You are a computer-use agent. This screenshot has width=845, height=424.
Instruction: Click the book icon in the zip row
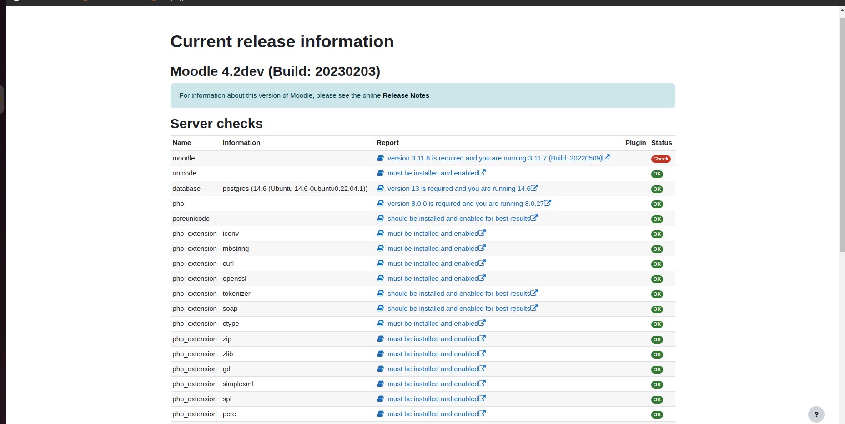(380, 339)
